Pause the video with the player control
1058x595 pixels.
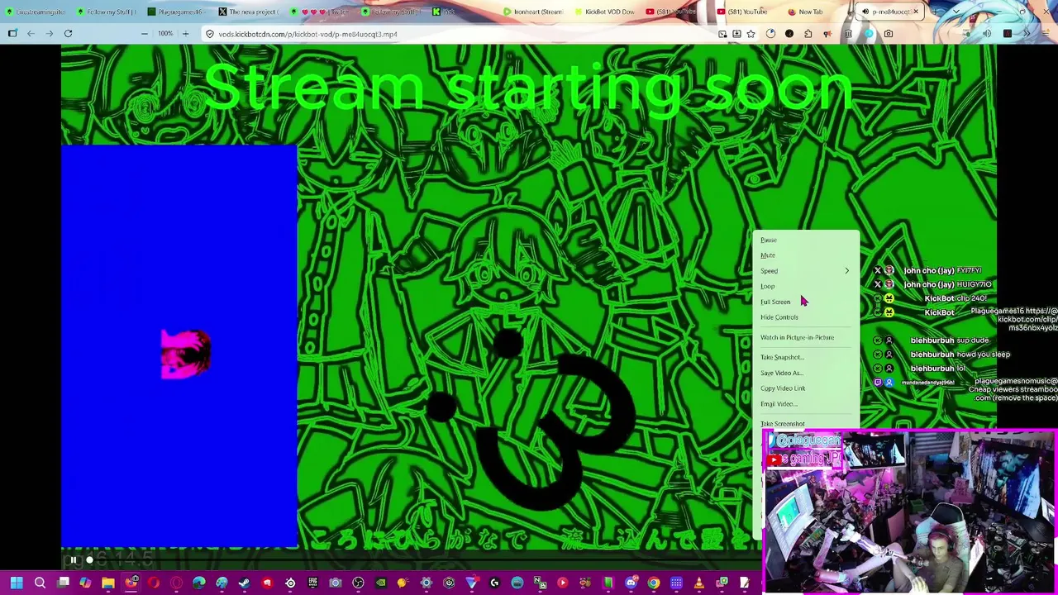[x=73, y=560]
